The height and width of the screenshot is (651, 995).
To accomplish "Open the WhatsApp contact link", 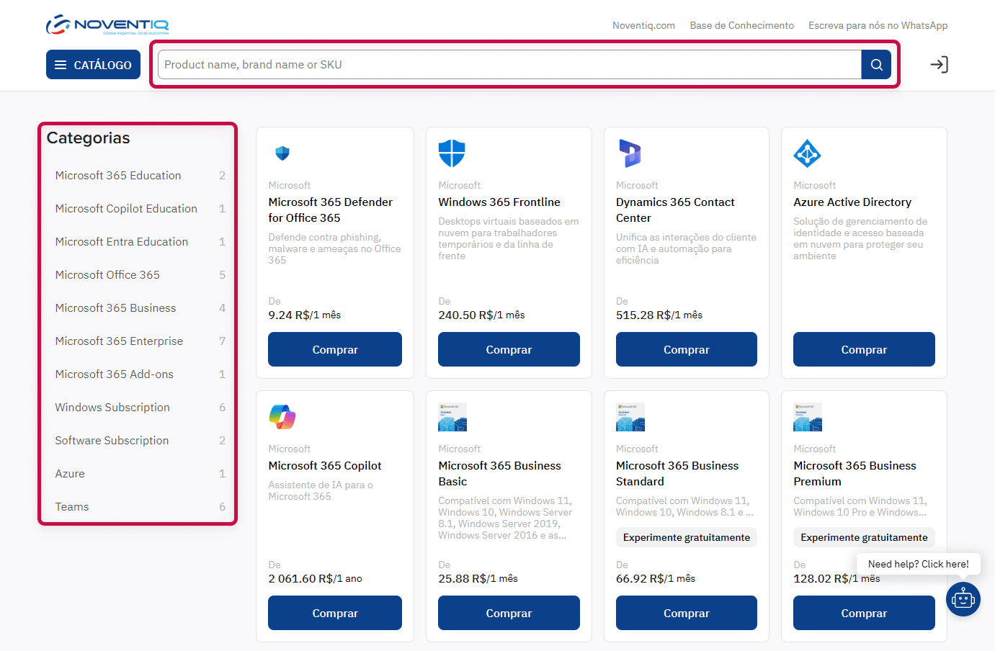I will (878, 25).
